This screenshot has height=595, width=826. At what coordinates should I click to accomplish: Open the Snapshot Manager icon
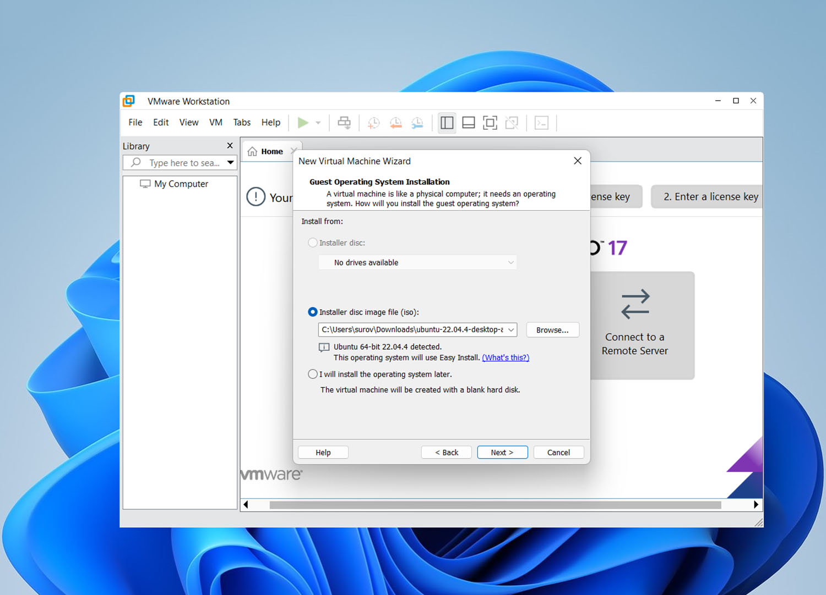pos(417,123)
